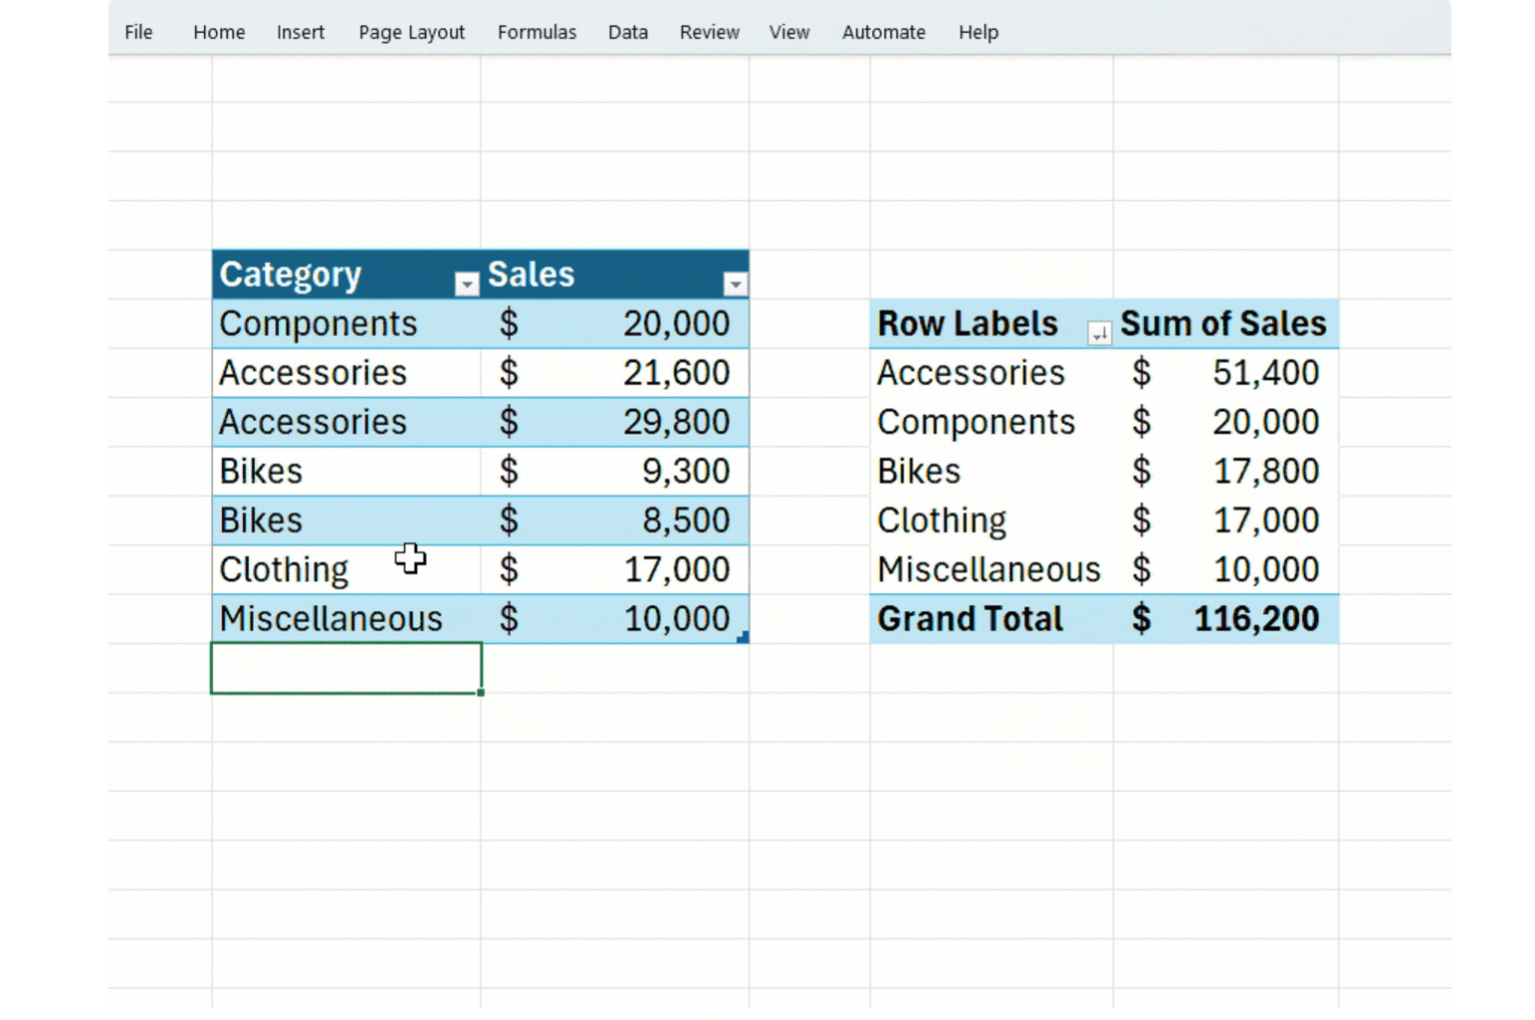Switch to the Review ribbon tab

709,32
